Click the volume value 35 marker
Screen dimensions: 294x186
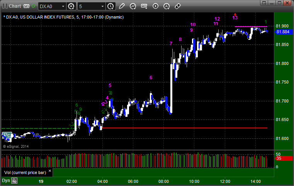[283, 158]
